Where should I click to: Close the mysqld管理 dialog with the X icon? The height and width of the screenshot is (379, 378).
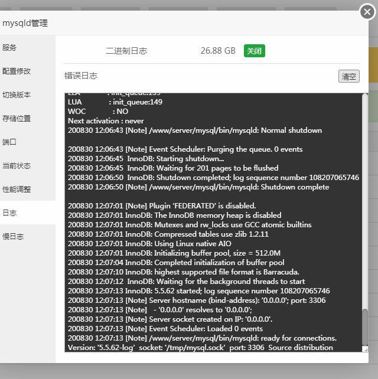tap(367, 12)
